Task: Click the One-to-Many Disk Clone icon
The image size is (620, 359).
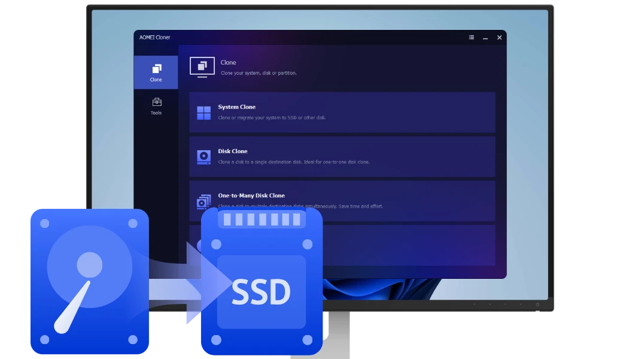Action: [x=203, y=201]
